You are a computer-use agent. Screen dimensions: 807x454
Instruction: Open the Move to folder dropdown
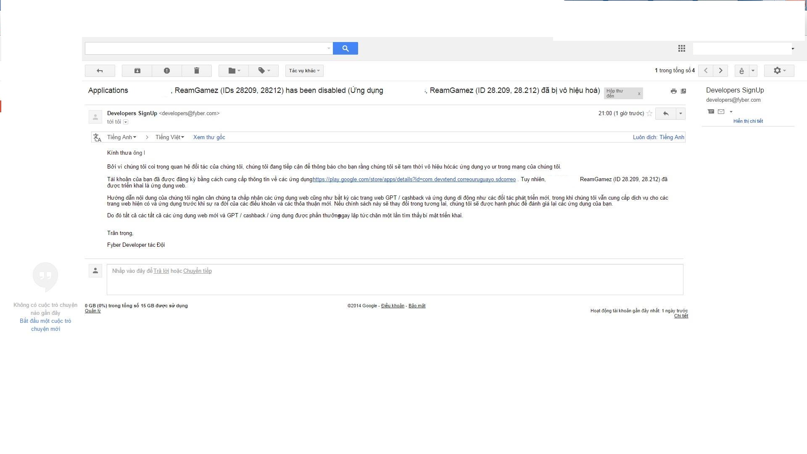[x=234, y=71]
